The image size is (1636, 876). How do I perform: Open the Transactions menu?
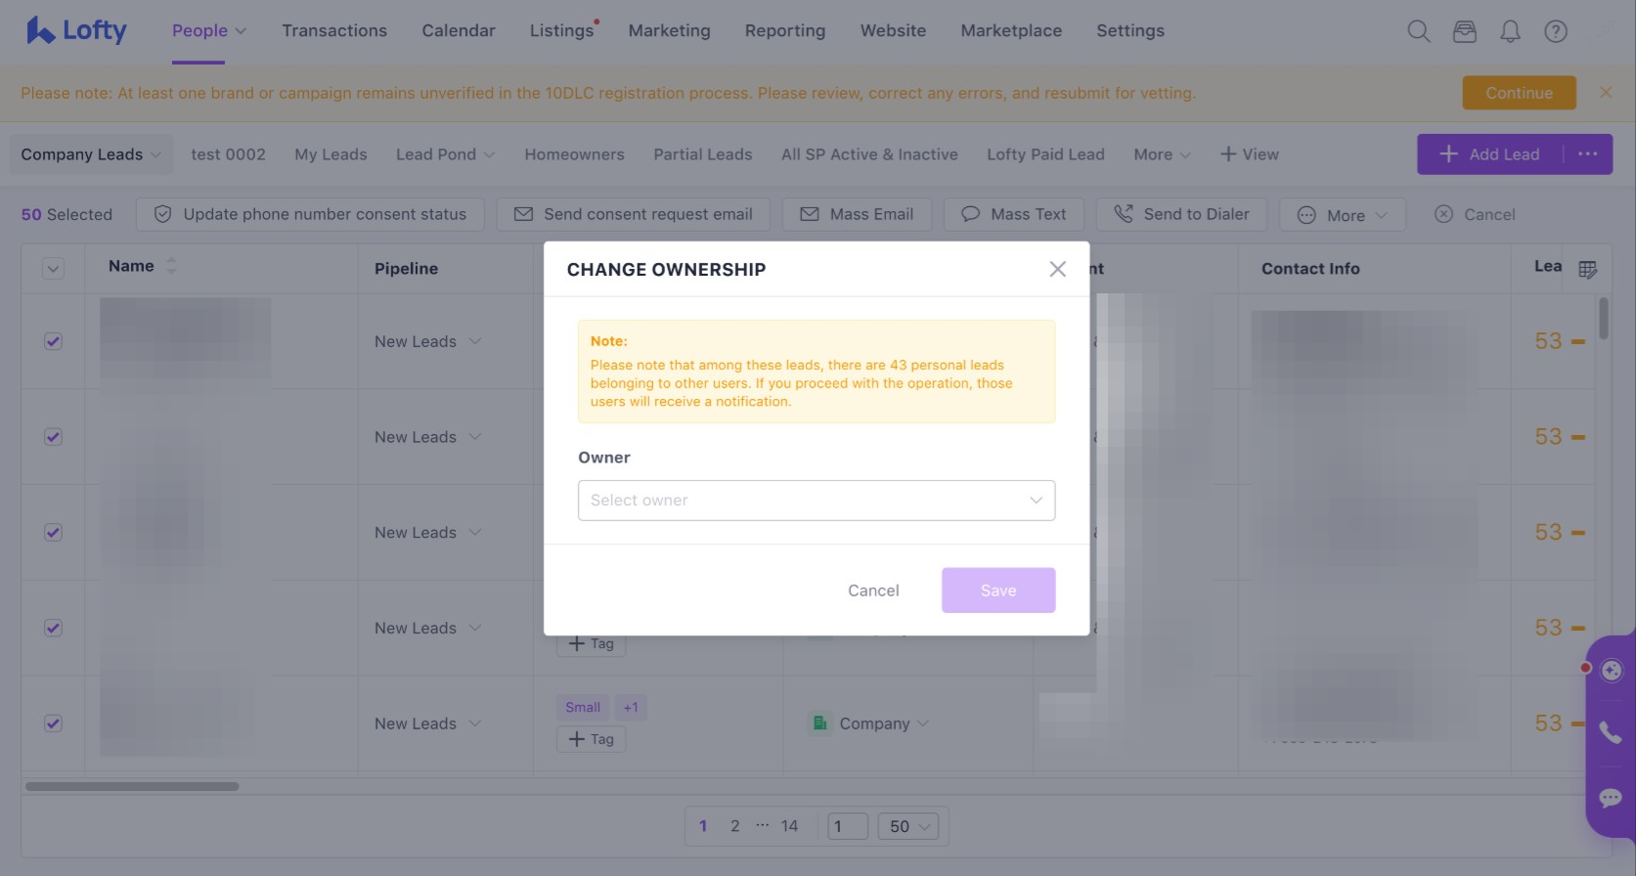click(x=334, y=30)
